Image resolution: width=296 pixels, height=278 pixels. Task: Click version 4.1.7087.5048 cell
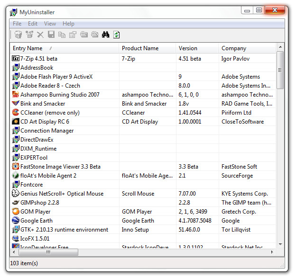coord(195,221)
